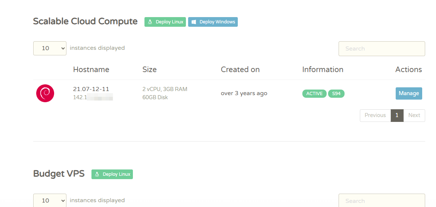The height and width of the screenshot is (207, 436).
Task: Deploy Linux under Scalable Cloud Compute
Action: pyautogui.click(x=165, y=22)
